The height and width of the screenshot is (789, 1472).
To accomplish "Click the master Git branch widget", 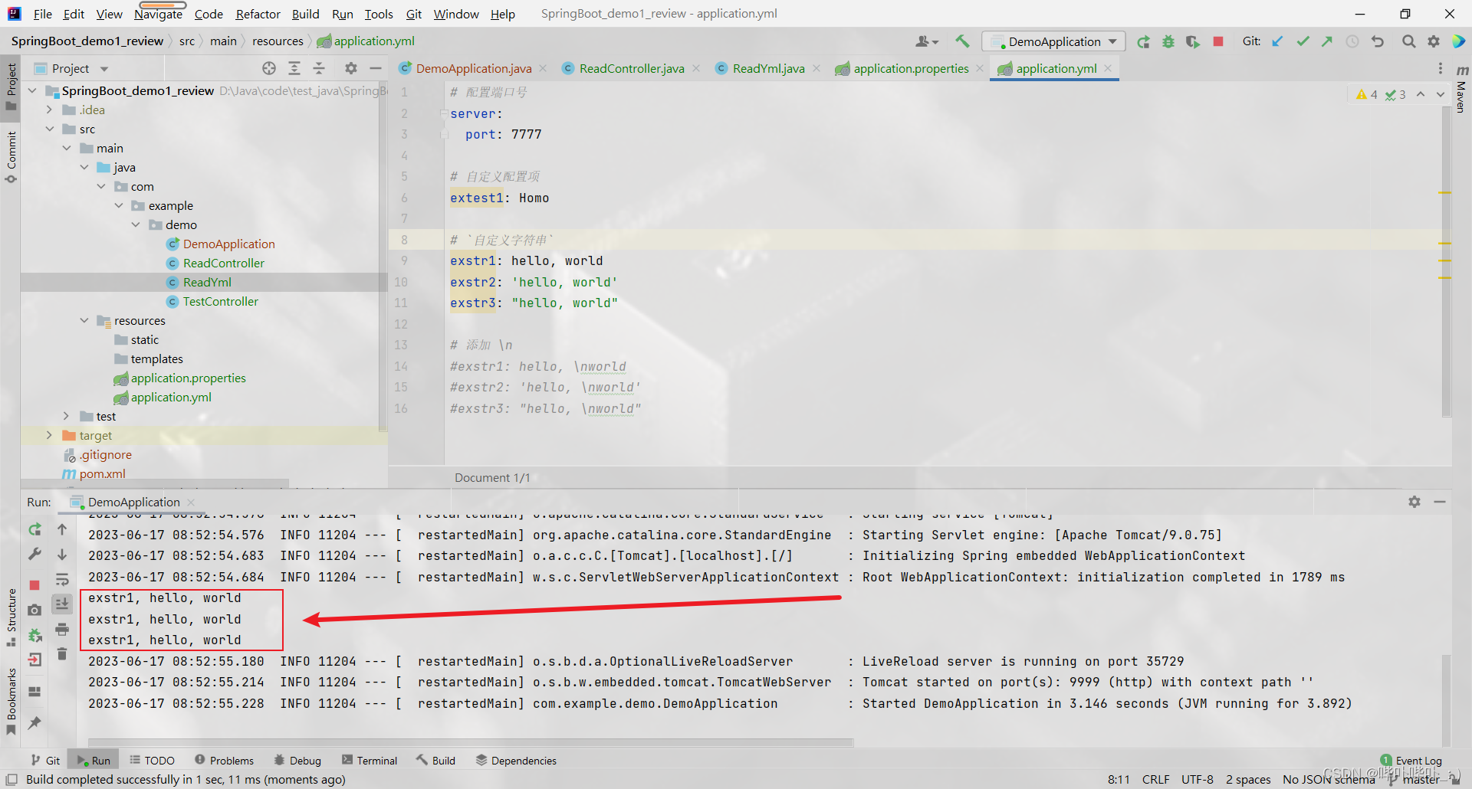I will tap(1414, 779).
